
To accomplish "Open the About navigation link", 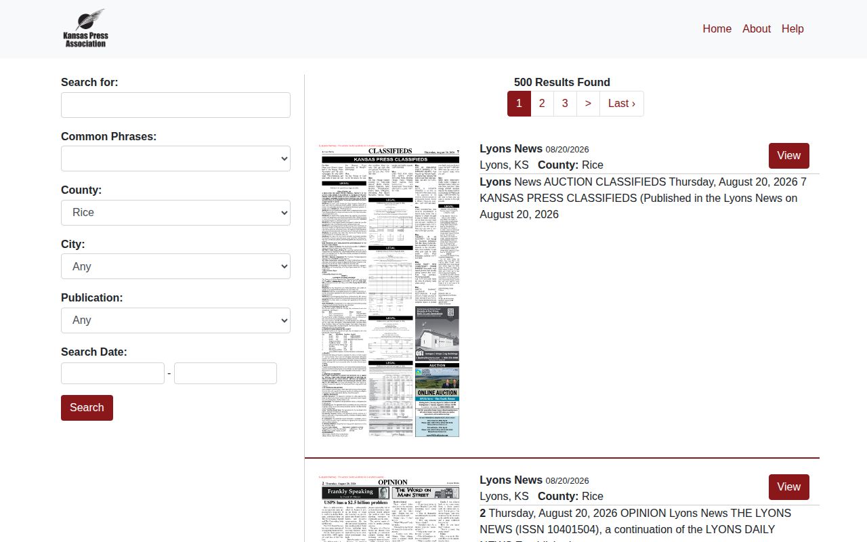I will 756,28.
